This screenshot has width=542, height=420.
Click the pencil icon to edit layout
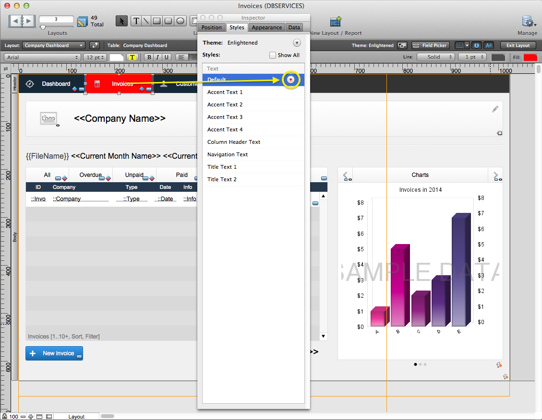pos(95,45)
